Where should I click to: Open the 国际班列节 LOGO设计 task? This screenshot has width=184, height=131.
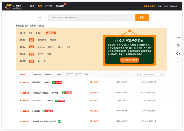pyautogui.click(x=41, y=82)
